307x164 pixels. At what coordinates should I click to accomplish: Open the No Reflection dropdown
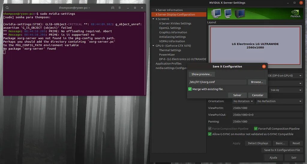(279, 101)
